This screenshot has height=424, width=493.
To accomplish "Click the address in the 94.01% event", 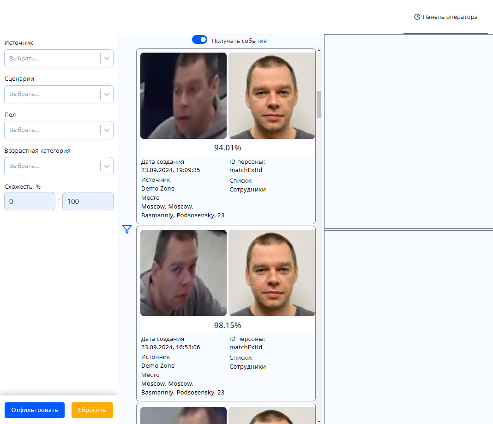I will [x=183, y=211].
